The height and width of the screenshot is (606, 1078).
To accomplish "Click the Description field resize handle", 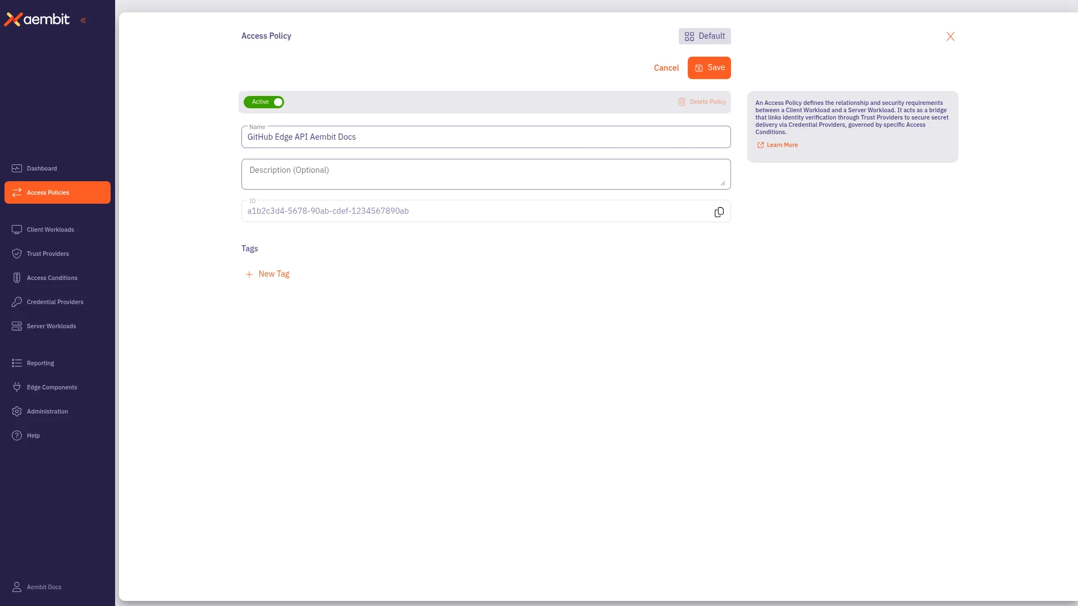I will coord(723,182).
